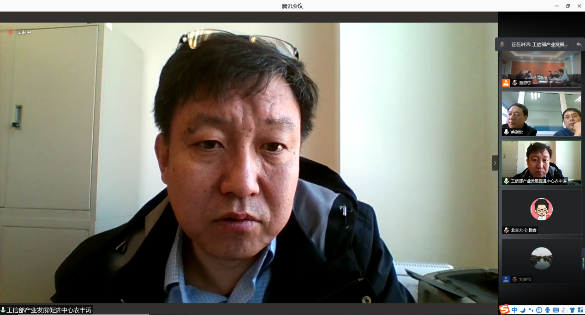Screen dimensions: 585x315
Task: Click the audio level meter on right edge
Action: (583, 259)
